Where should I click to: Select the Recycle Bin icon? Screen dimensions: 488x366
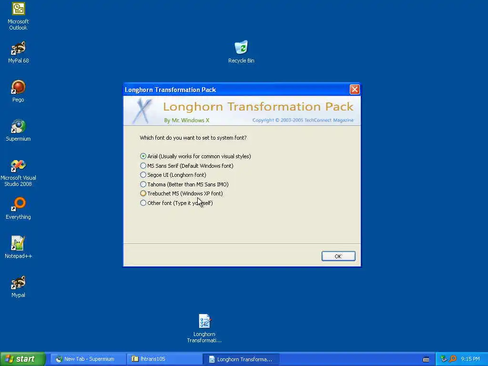[x=241, y=52]
